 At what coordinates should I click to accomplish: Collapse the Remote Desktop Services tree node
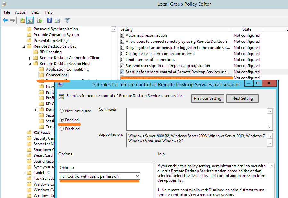point(24,47)
